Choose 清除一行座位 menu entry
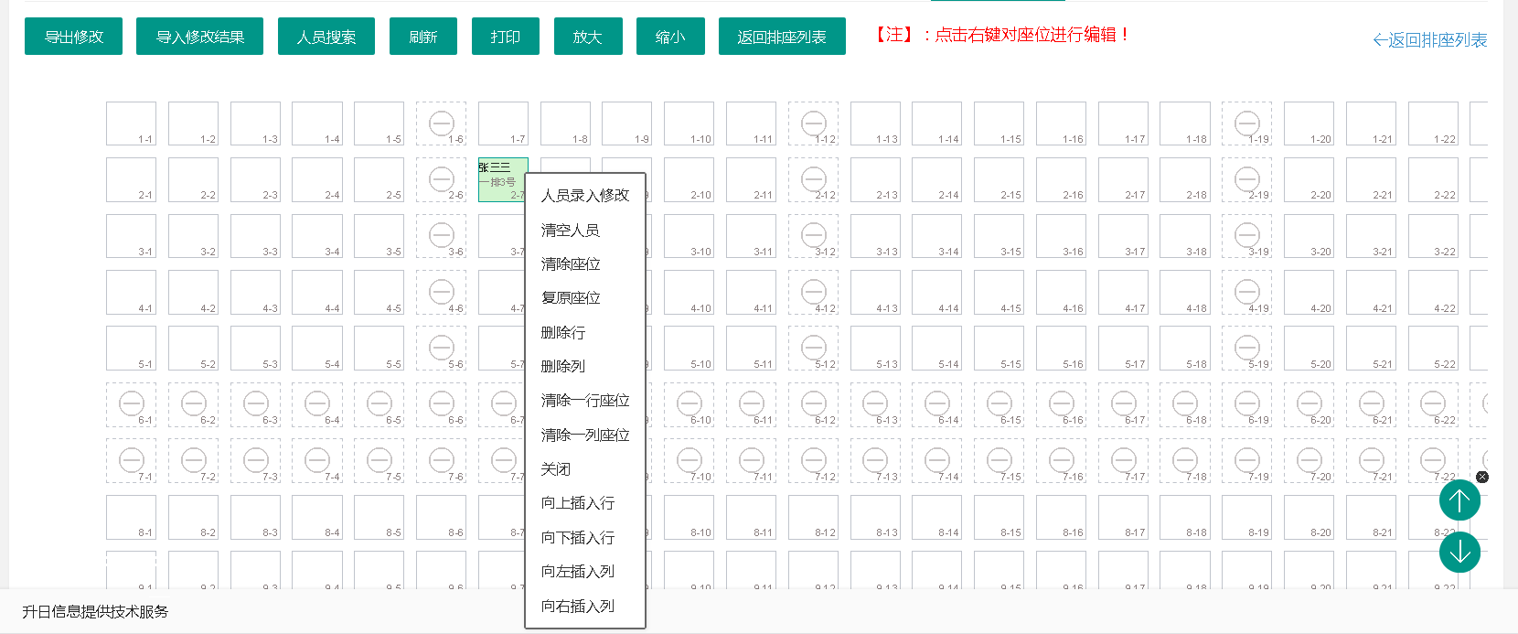The width and height of the screenshot is (1518, 634). 585,401
